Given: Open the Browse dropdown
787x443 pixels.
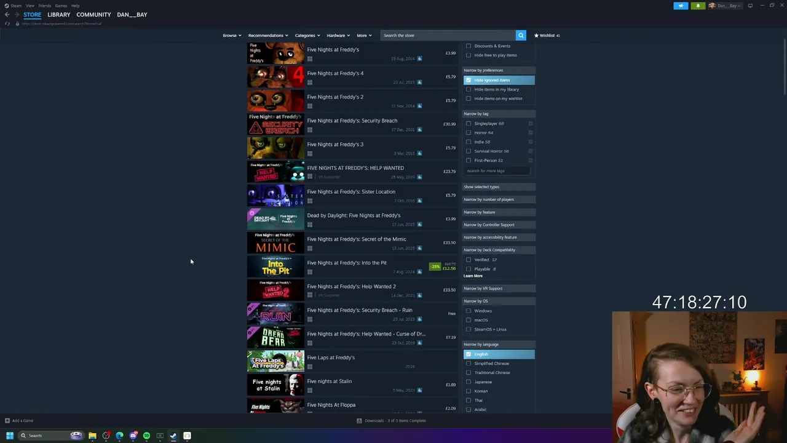Looking at the screenshot, I should [232, 35].
